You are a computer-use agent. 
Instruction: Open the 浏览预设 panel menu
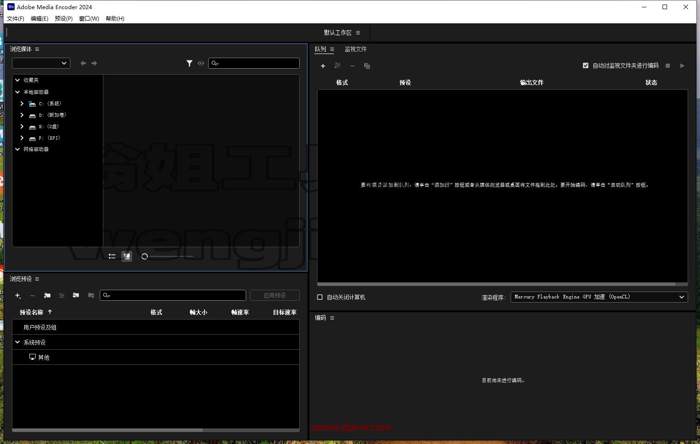[x=37, y=279]
